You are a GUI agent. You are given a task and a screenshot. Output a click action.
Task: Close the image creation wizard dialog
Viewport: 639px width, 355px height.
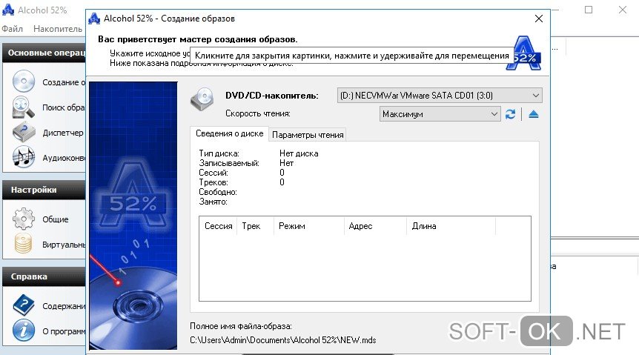coord(539,19)
